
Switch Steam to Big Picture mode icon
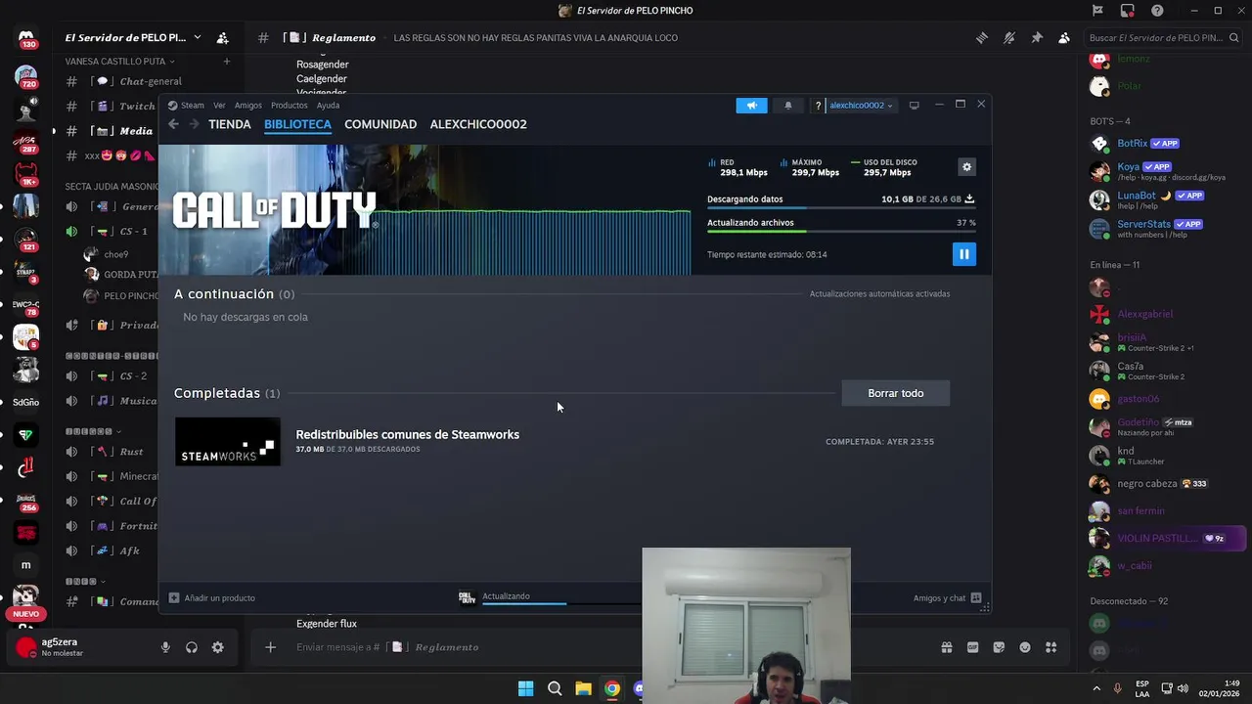(x=914, y=106)
